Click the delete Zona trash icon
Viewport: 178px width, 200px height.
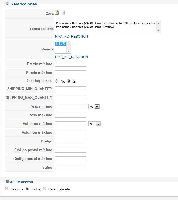[x=64, y=13]
